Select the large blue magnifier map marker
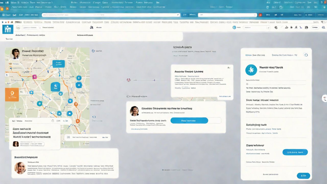The image size is (327, 184). tap(55, 87)
